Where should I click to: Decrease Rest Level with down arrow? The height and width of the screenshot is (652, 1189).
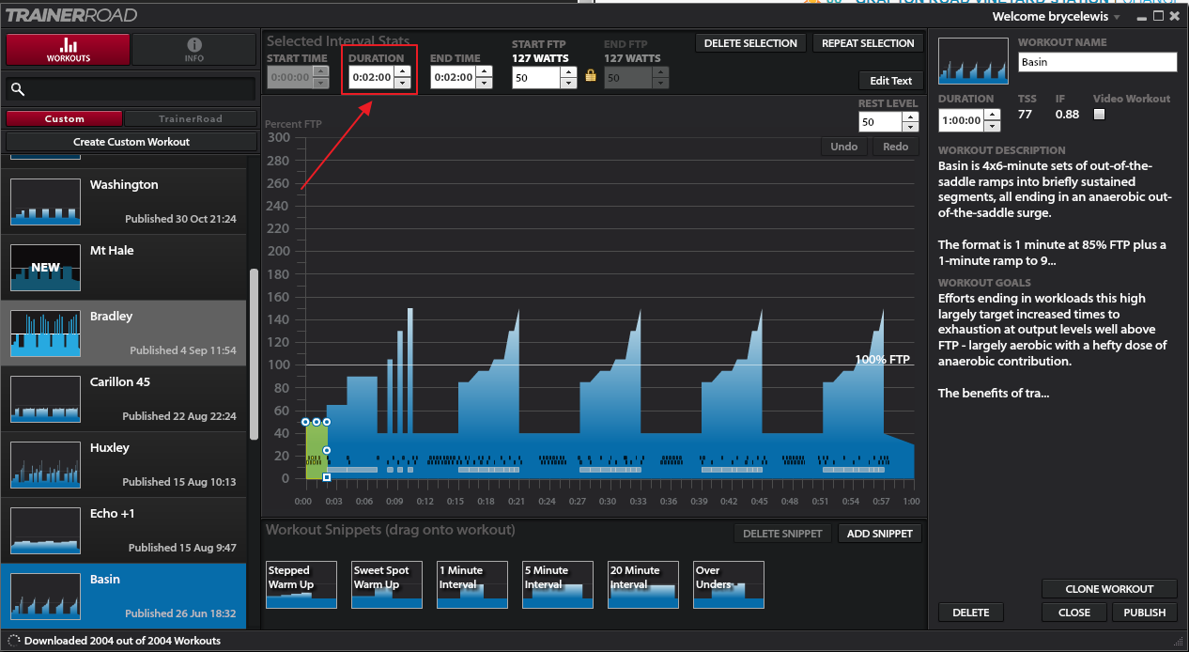click(x=910, y=128)
